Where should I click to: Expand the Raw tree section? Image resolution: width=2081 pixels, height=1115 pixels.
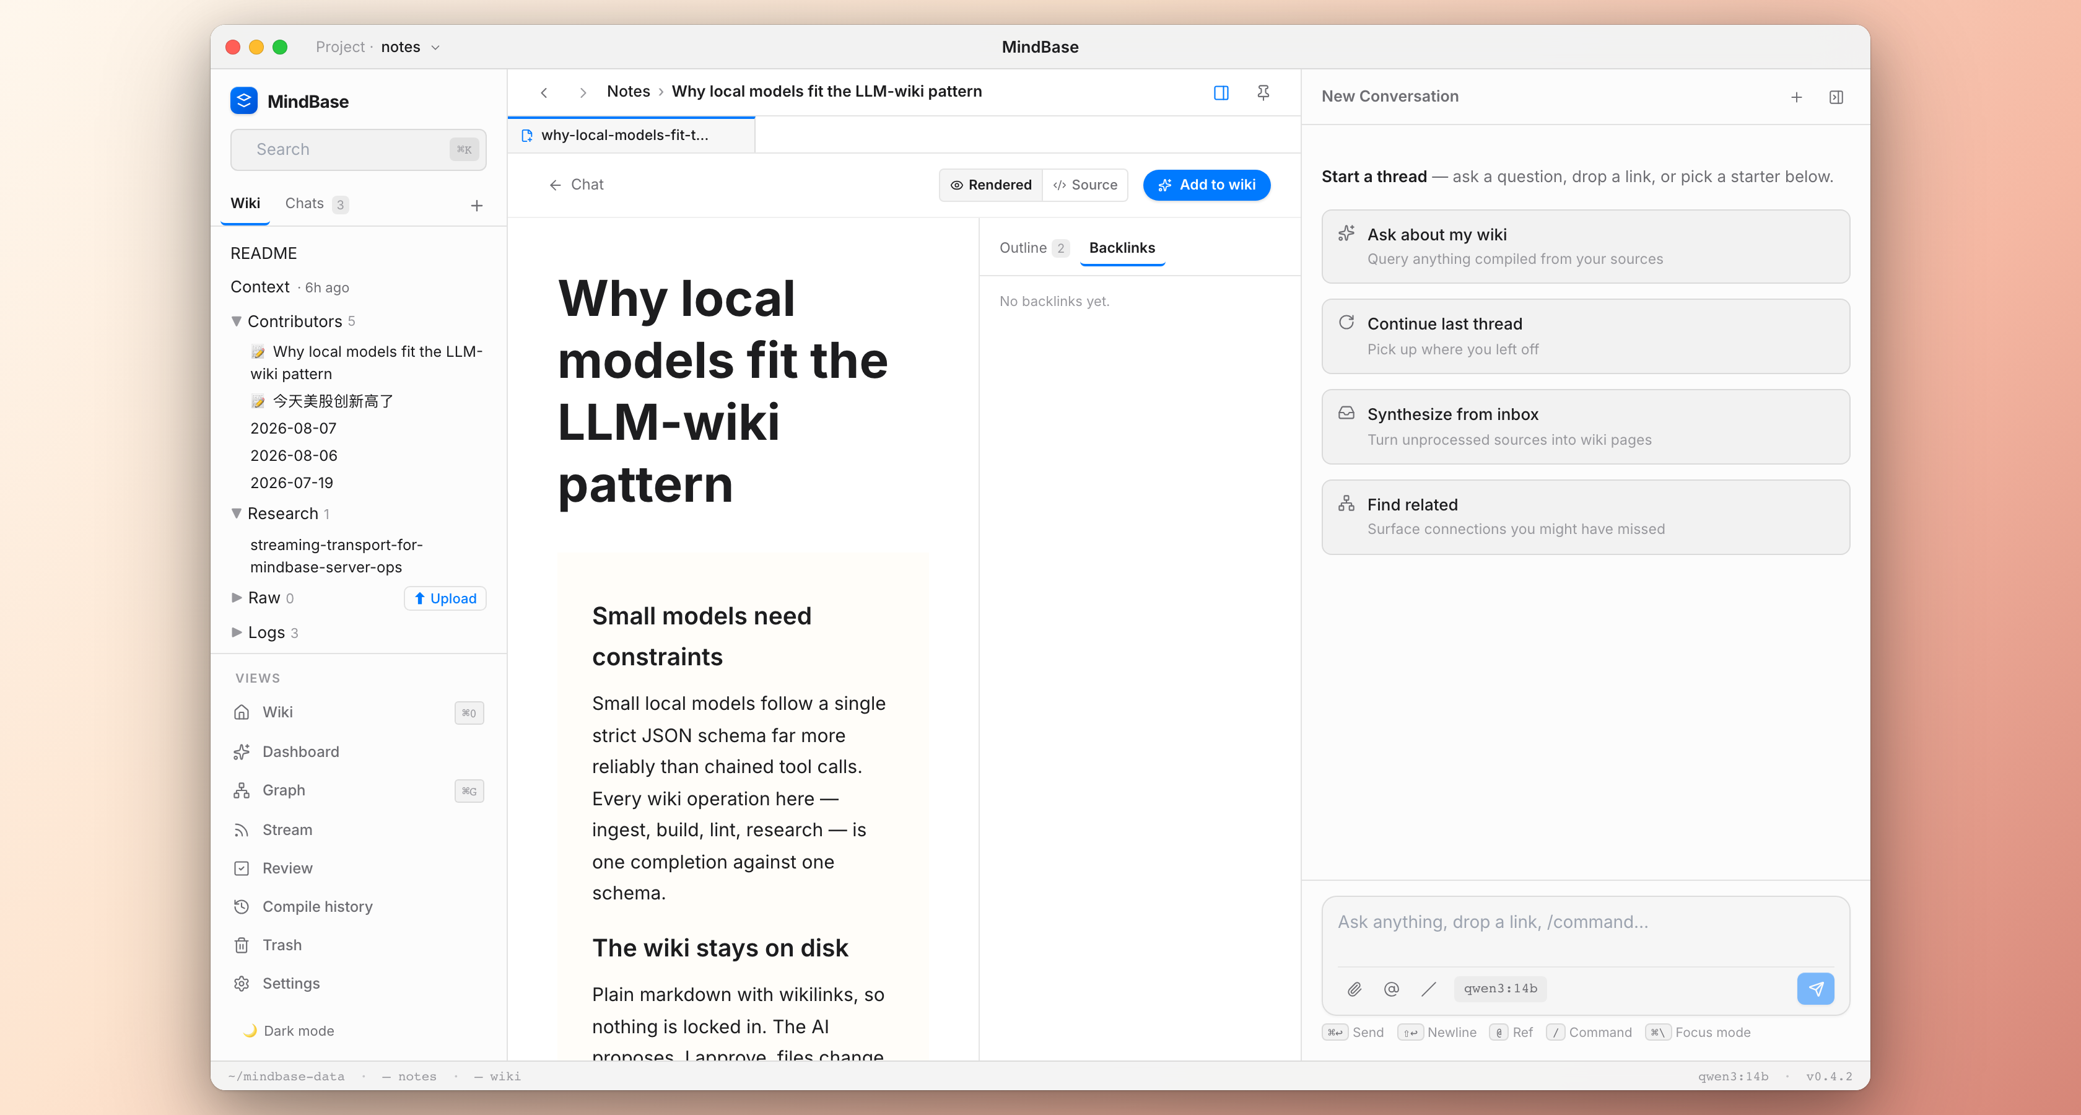click(236, 598)
